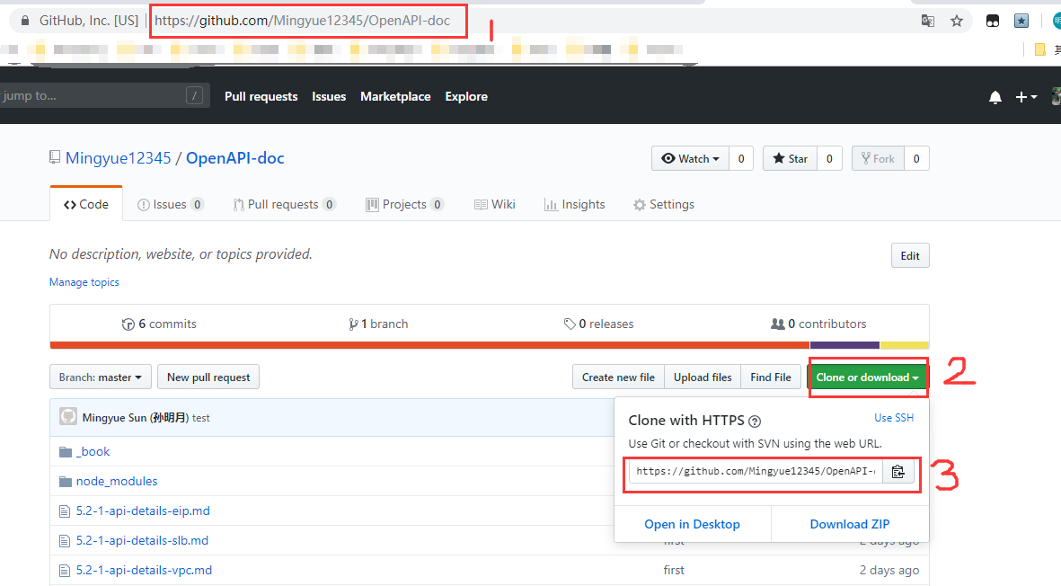View the 6 commits history
This screenshot has width=1061, height=586.
click(159, 324)
